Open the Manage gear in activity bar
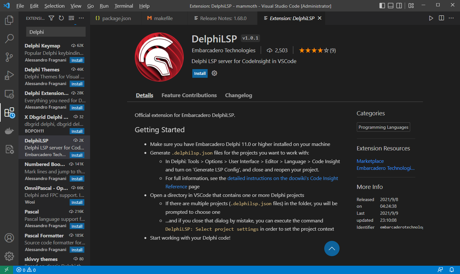The image size is (460, 274). point(9,256)
